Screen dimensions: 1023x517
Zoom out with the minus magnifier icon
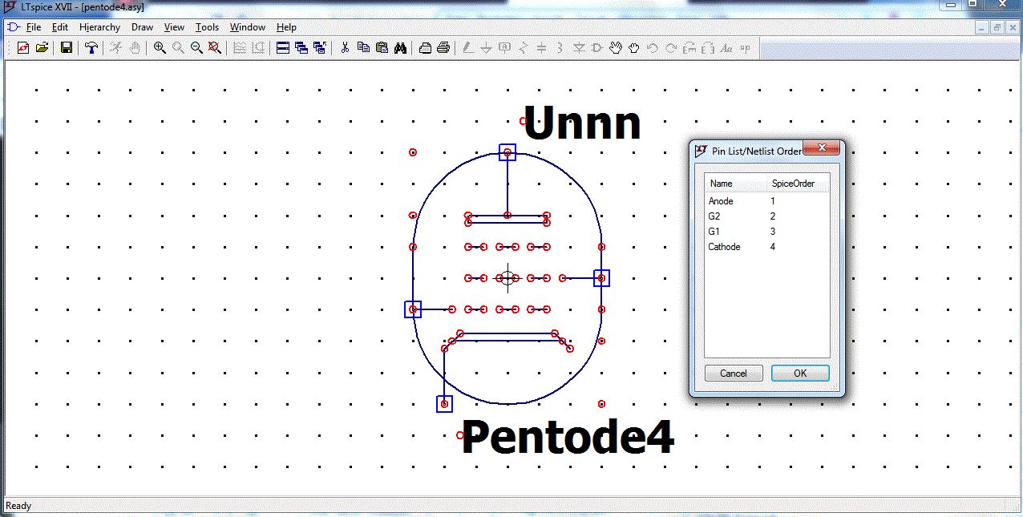click(x=196, y=48)
